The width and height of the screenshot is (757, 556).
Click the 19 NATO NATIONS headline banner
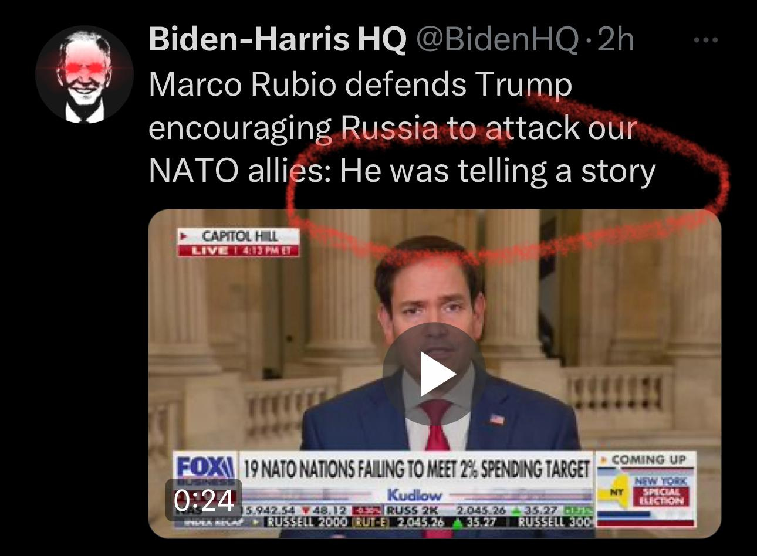click(x=415, y=469)
